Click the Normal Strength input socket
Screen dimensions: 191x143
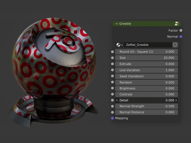pyautogui.click(x=112, y=106)
